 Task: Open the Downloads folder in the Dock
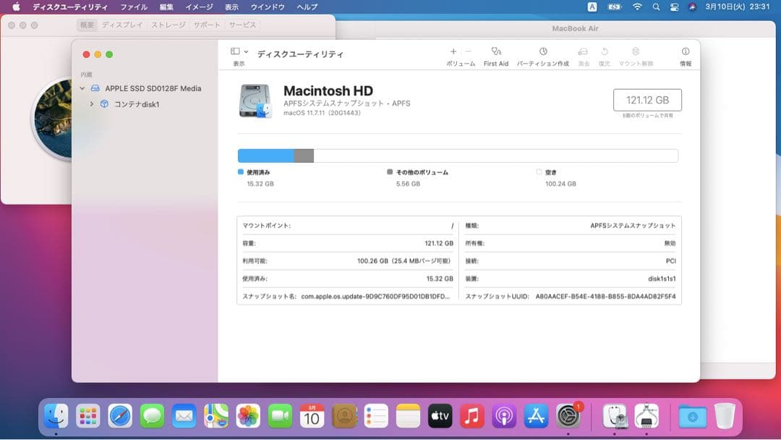point(693,417)
